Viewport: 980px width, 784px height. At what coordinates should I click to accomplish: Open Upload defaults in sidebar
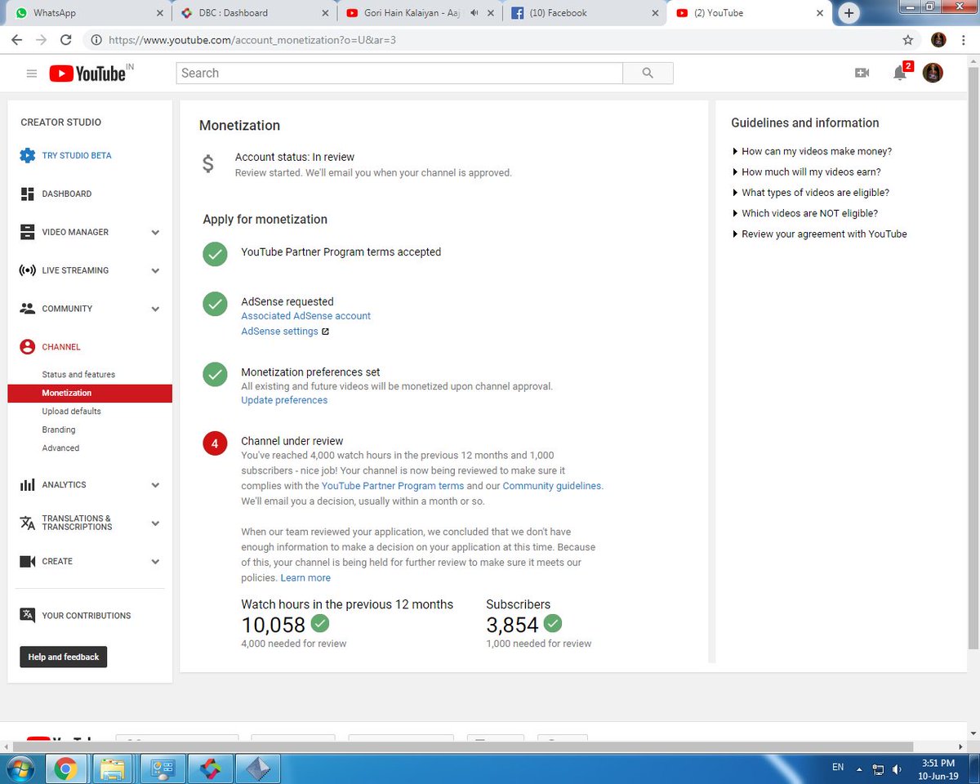72,412
